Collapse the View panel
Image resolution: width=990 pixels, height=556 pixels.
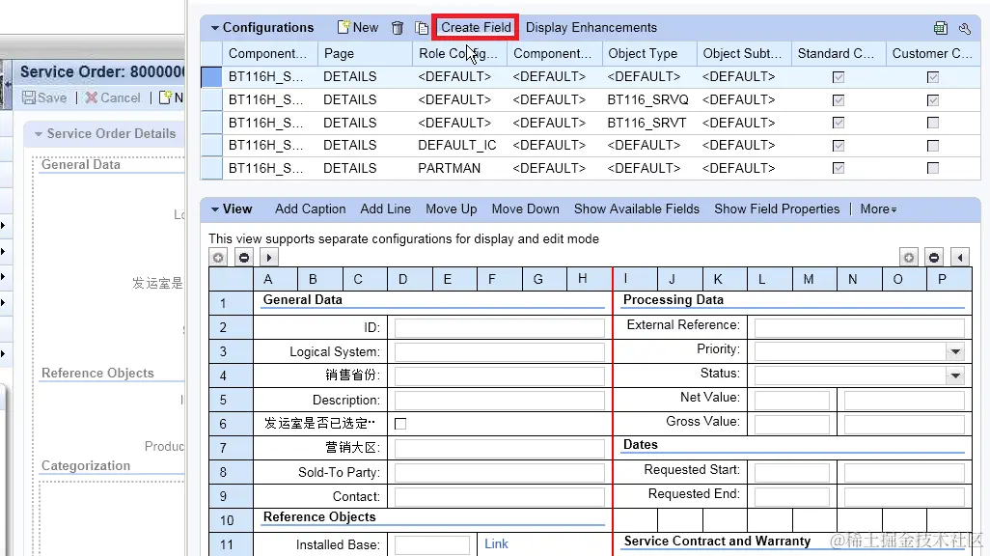click(214, 209)
